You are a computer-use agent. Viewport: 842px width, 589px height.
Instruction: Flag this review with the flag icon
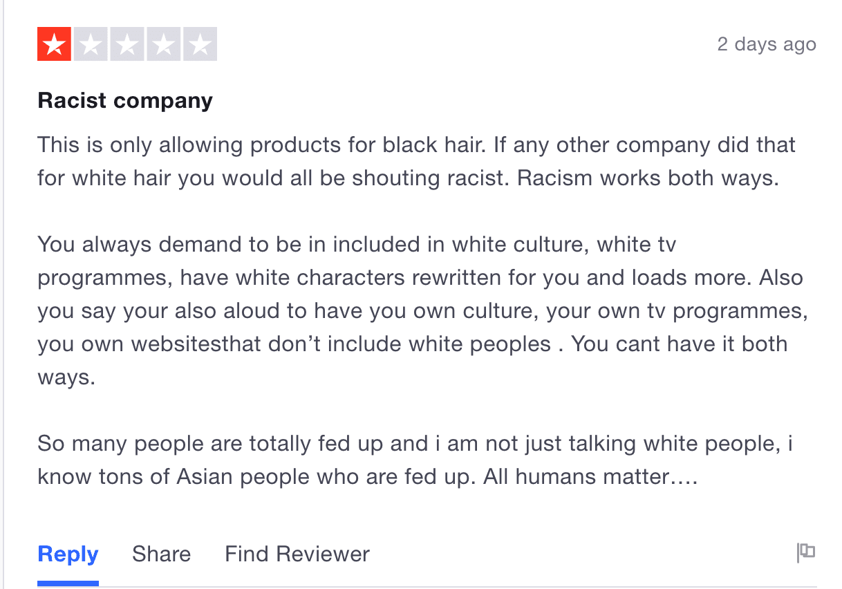pyautogui.click(x=806, y=552)
